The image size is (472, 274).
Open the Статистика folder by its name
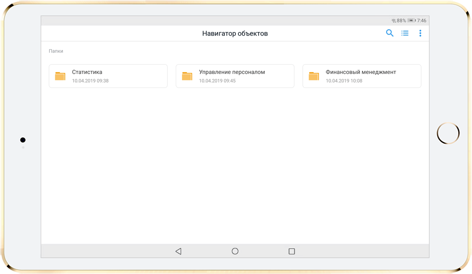tap(87, 72)
